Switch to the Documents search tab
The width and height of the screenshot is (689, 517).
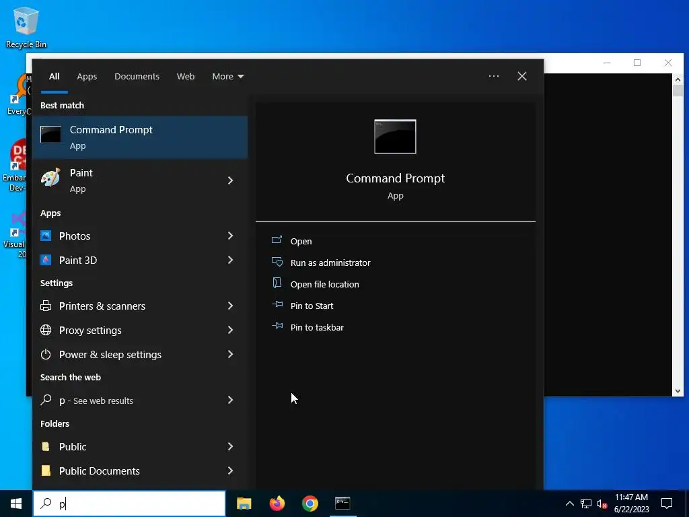(137, 77)
